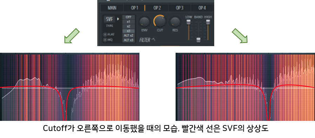Viewport: 315px width, 138px height.
Task: Select the x2 filter mode
Action: click(129, 26)
